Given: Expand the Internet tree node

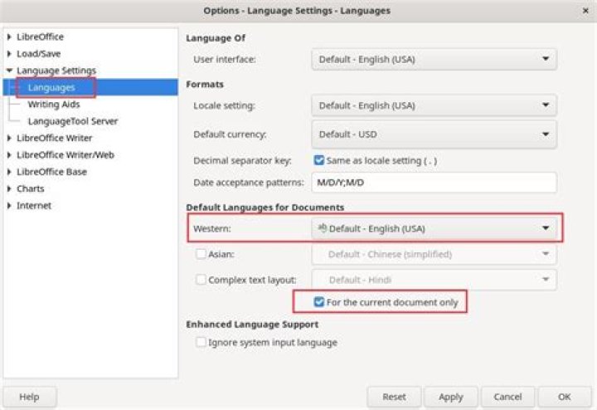Looking at the screenshot, I should (9, 205).
